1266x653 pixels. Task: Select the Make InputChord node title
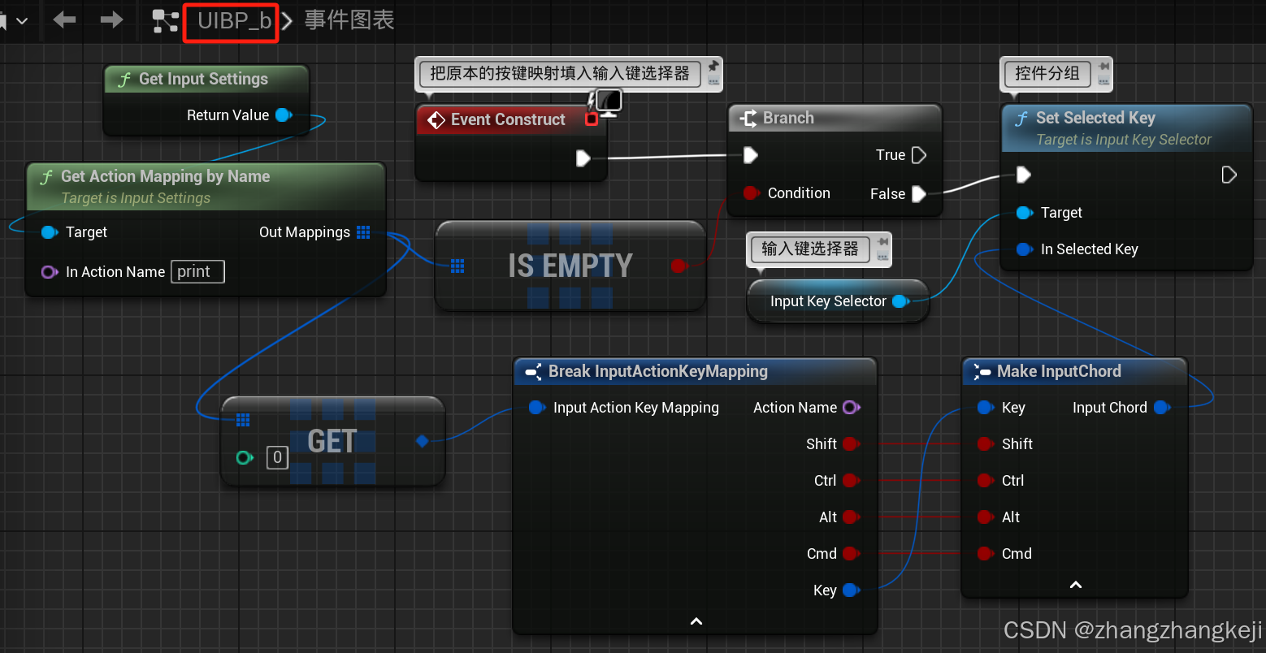coord(1059,371)
